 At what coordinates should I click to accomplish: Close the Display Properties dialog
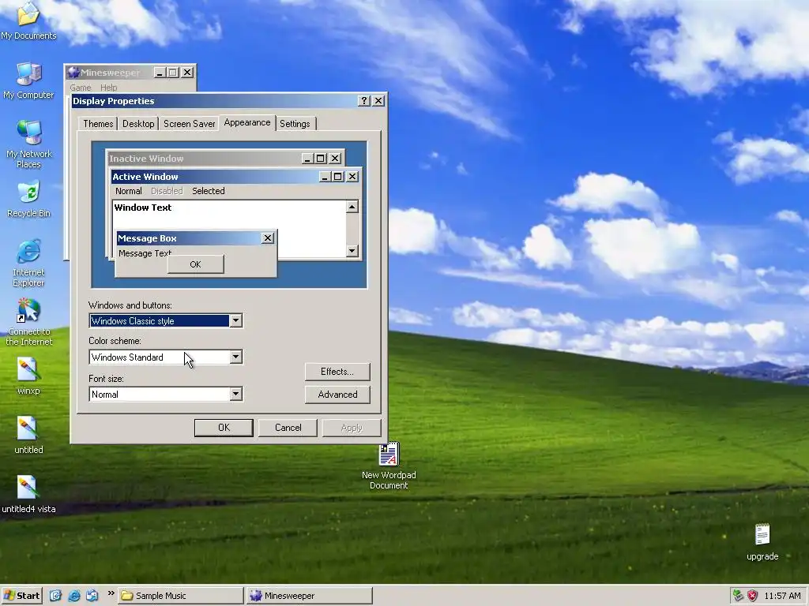click(378, 101)
